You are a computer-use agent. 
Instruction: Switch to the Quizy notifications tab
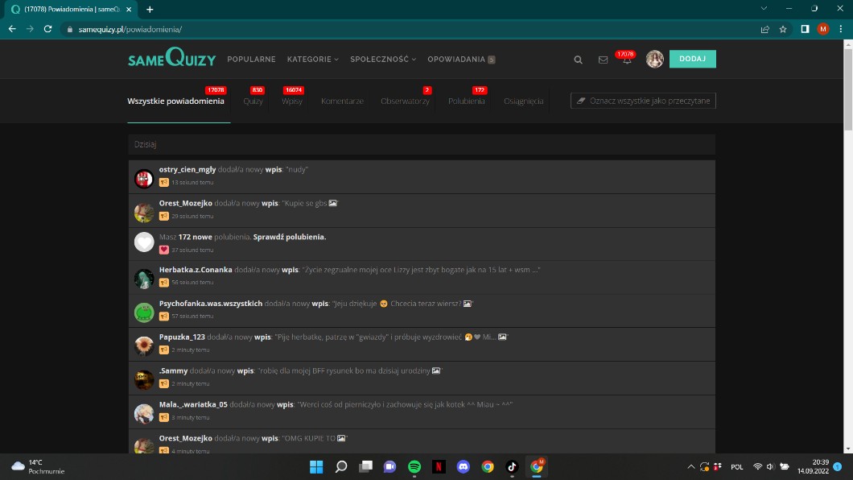pos(253,101)
